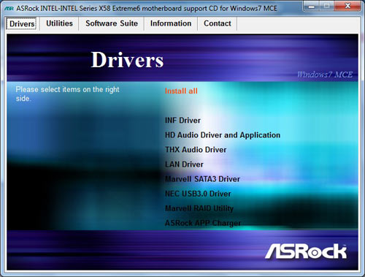Open the Utilities tab
The width and height of the screenshot is (365, 277).
(59, 23)
